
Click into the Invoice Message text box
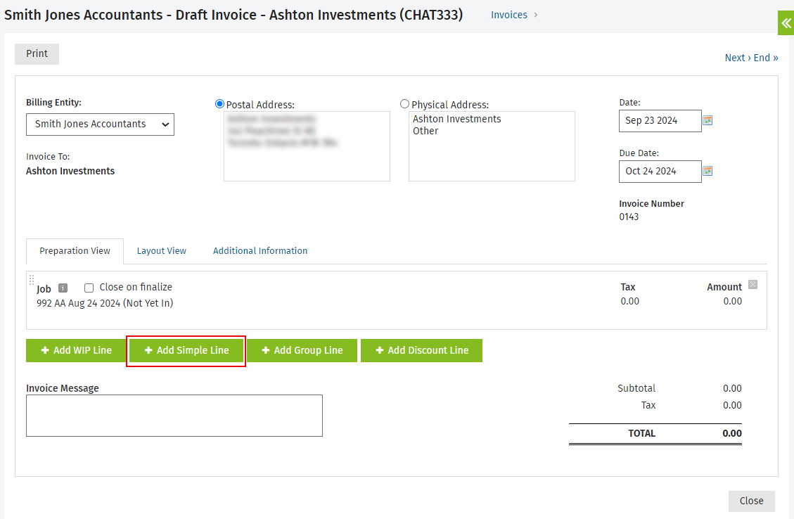pyautogui.click(x=174, y=416)
